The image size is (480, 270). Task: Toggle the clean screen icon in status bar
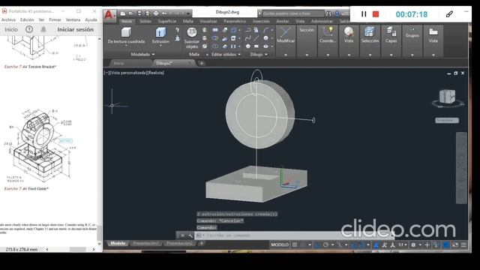pos(455,244)
